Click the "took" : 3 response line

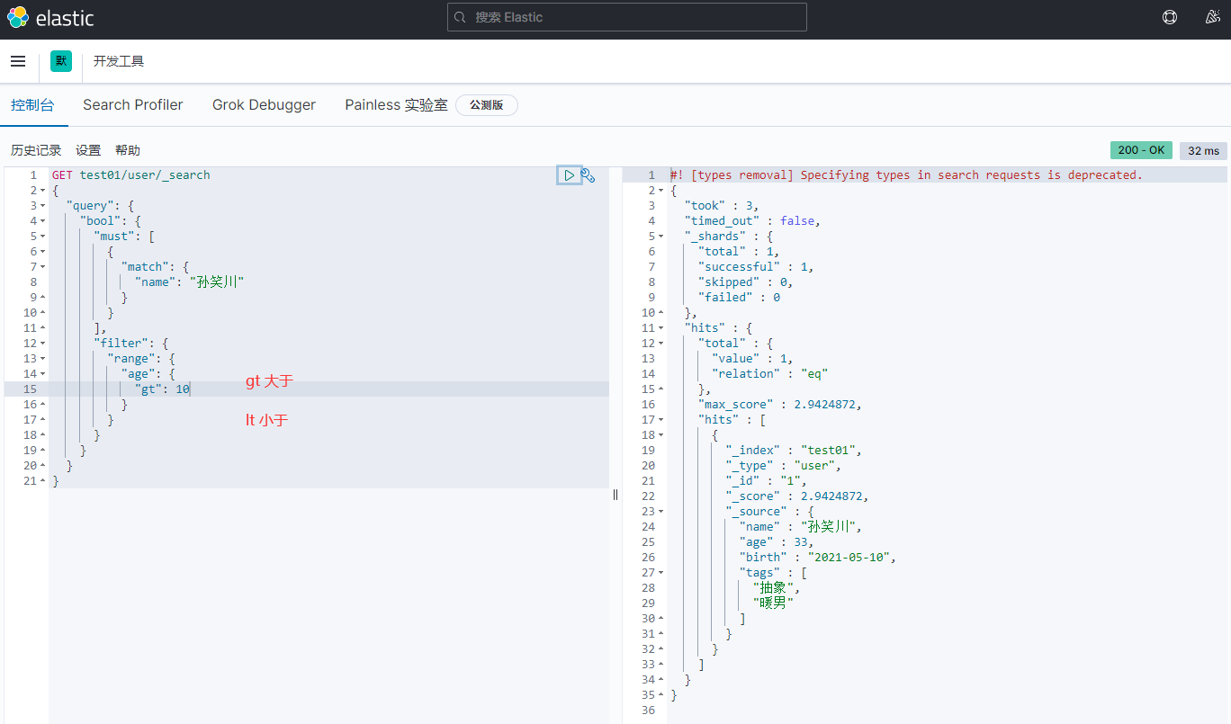point(722,206)
